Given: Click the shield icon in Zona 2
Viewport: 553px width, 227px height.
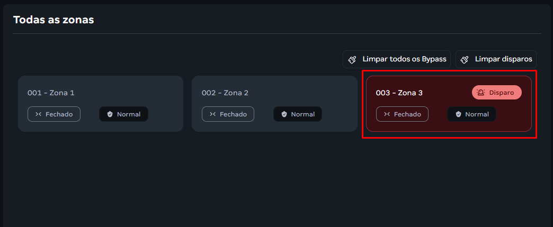Looking at the screenshot, I should click(284, 114).
